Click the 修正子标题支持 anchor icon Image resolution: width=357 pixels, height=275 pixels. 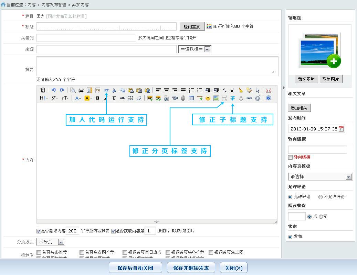pyautogui.click(x=233, y=98)
